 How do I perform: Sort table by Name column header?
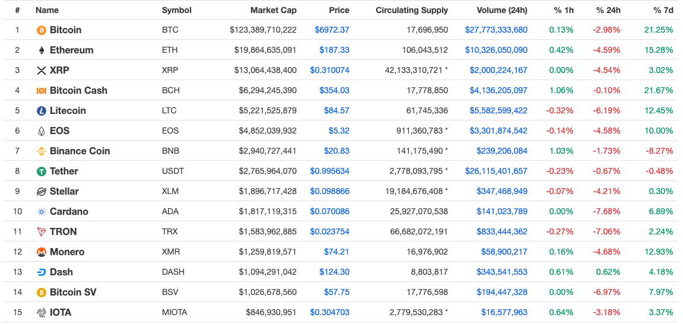(47, 10)
